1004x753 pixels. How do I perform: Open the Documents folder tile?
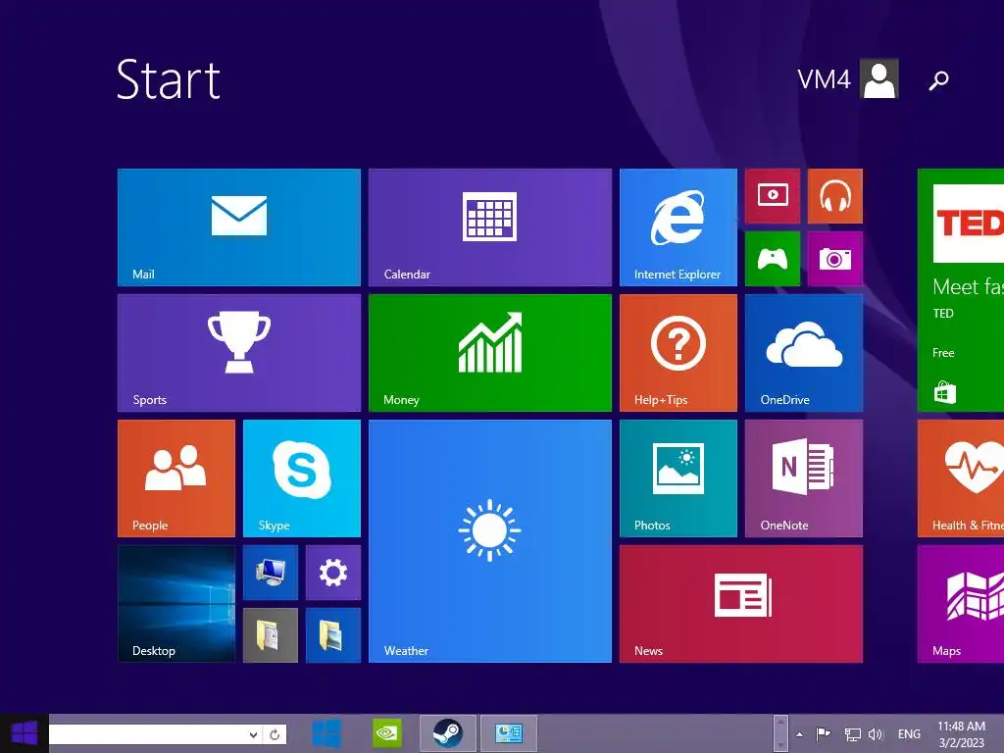click(271, 635)
